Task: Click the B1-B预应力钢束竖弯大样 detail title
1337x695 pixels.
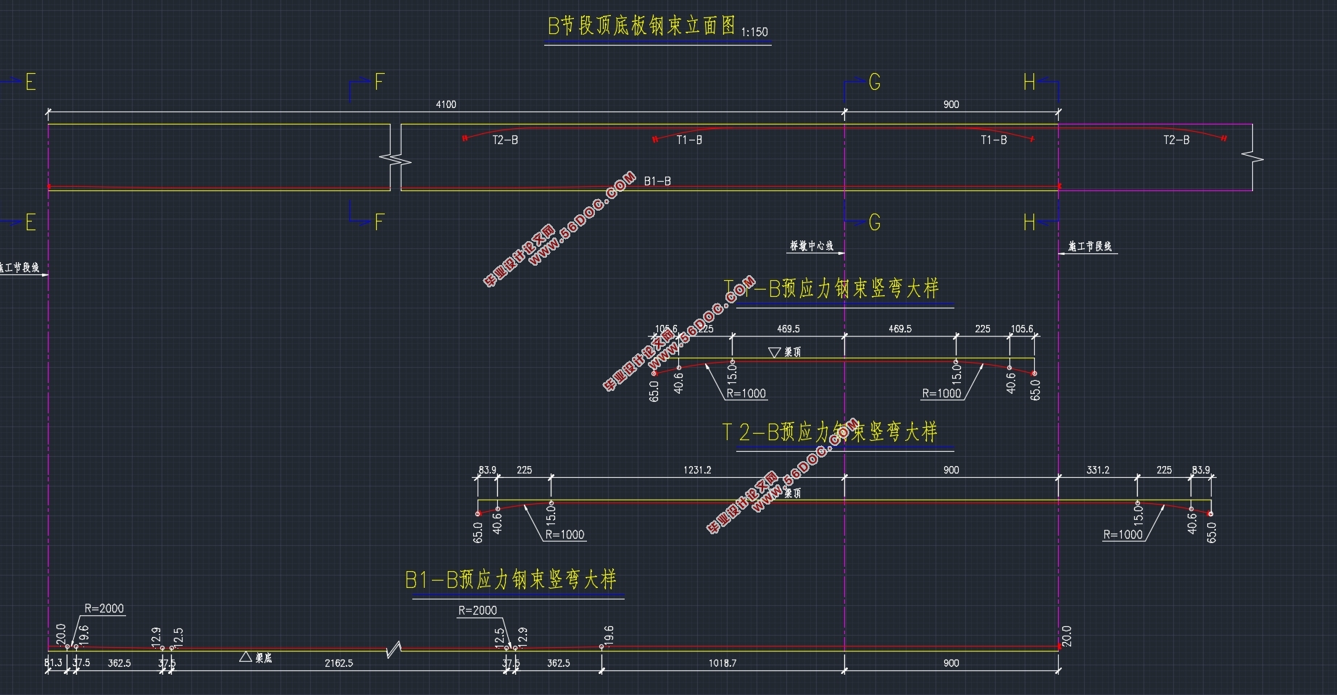Action: (510, 579)
